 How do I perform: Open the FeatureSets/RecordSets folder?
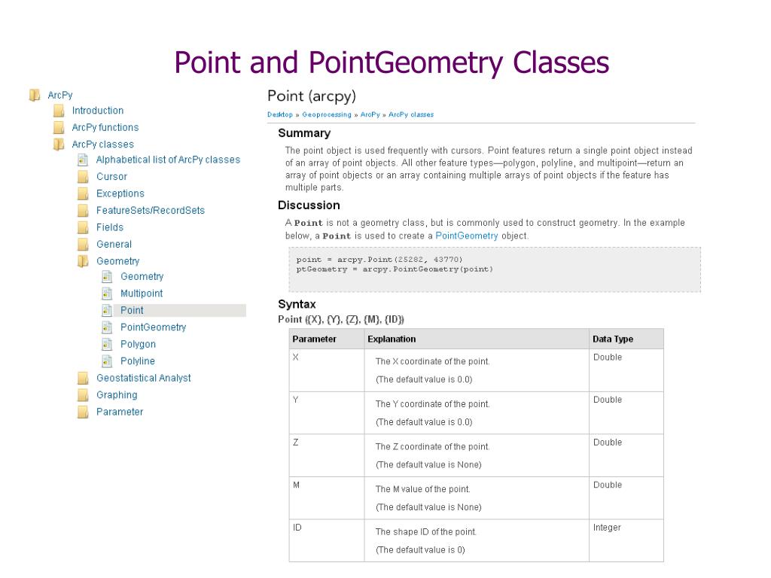[x=151, y=211]
